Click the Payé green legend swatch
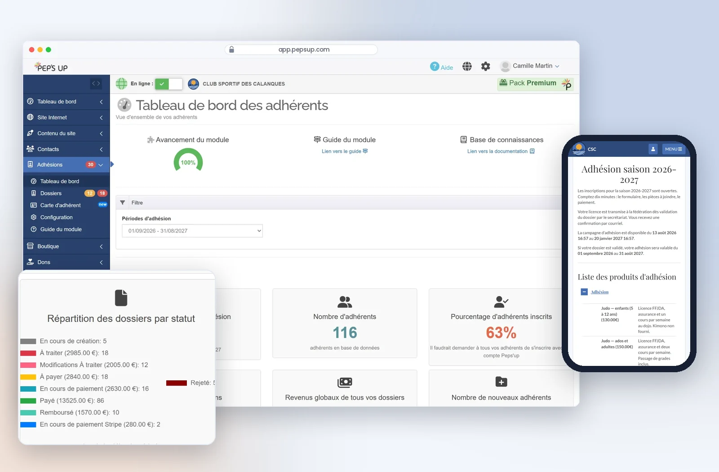 28,401
